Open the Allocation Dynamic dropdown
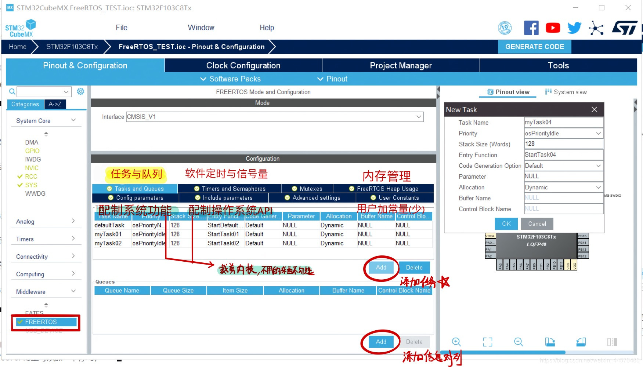 point(599,187)
